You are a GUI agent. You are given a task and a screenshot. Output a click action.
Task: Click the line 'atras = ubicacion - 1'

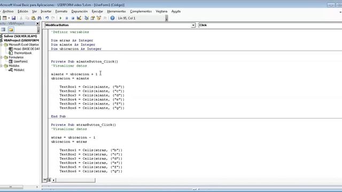point(73,138)
